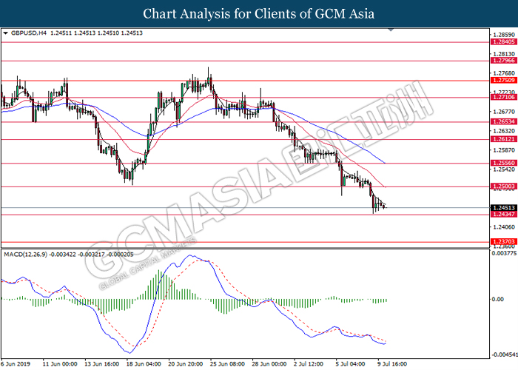The image size is (518, 370).
Task: Click the GBPUSD,H4 symbol label
Action: 28,33
